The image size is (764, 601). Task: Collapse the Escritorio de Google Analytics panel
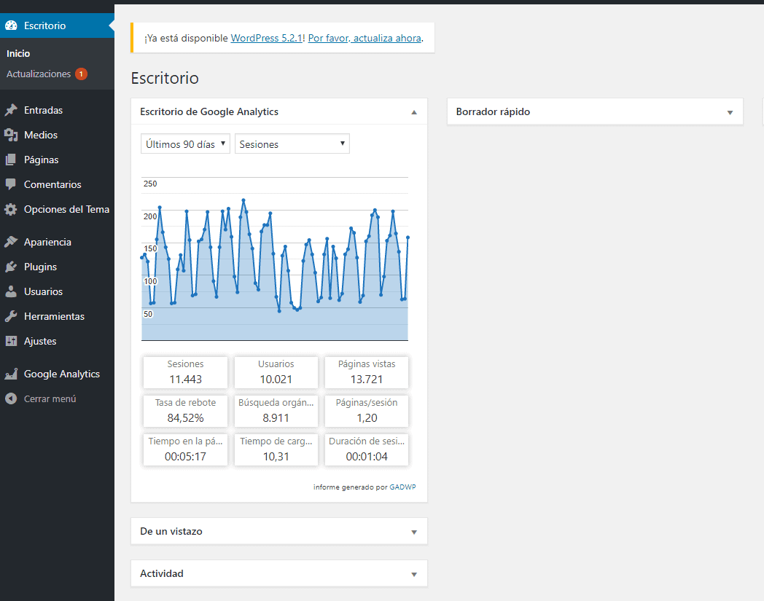(414, 112)
